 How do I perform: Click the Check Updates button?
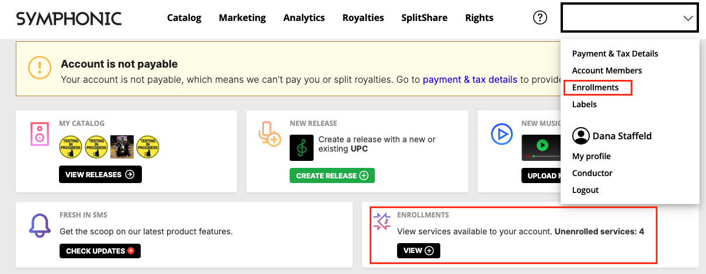point(100,251)
